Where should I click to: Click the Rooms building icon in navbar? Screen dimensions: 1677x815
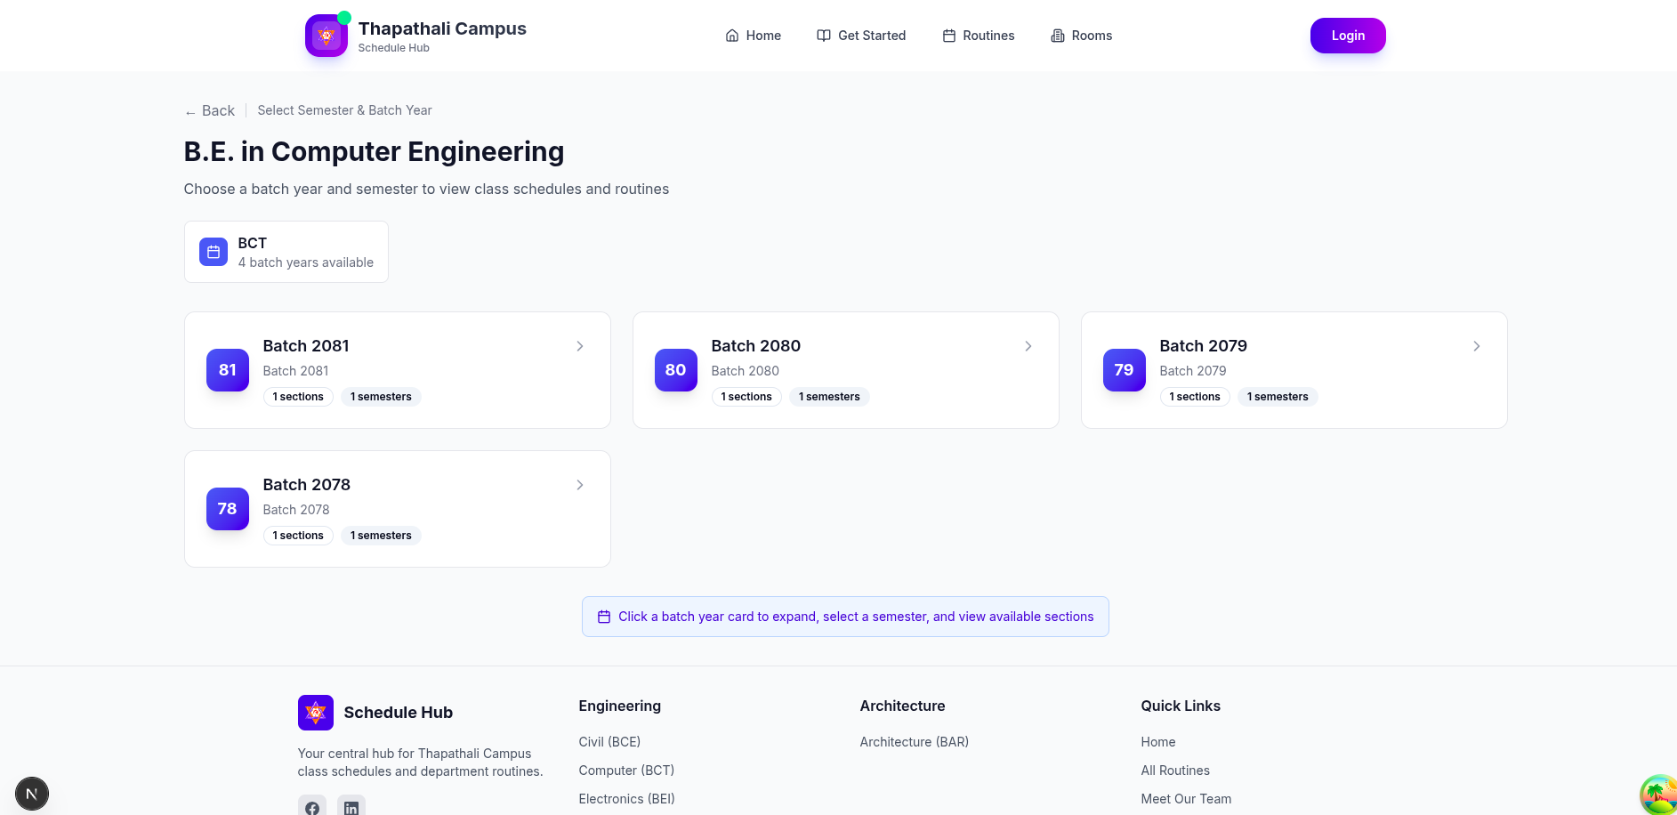pos(1058,36)
